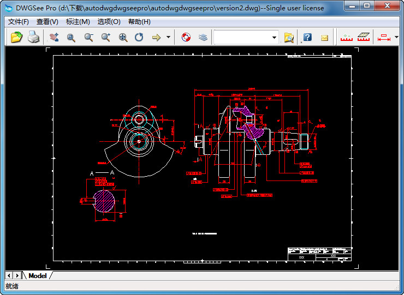
Task: Click the layers stack icon
Action: tap(203, 38)
